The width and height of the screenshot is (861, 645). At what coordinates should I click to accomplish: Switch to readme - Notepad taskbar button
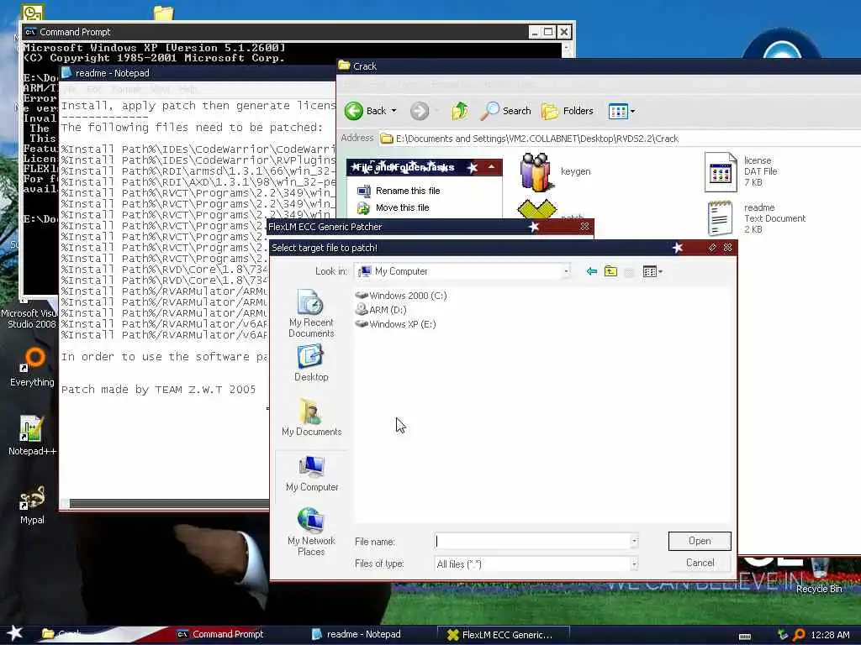click(x=357, y=634)
